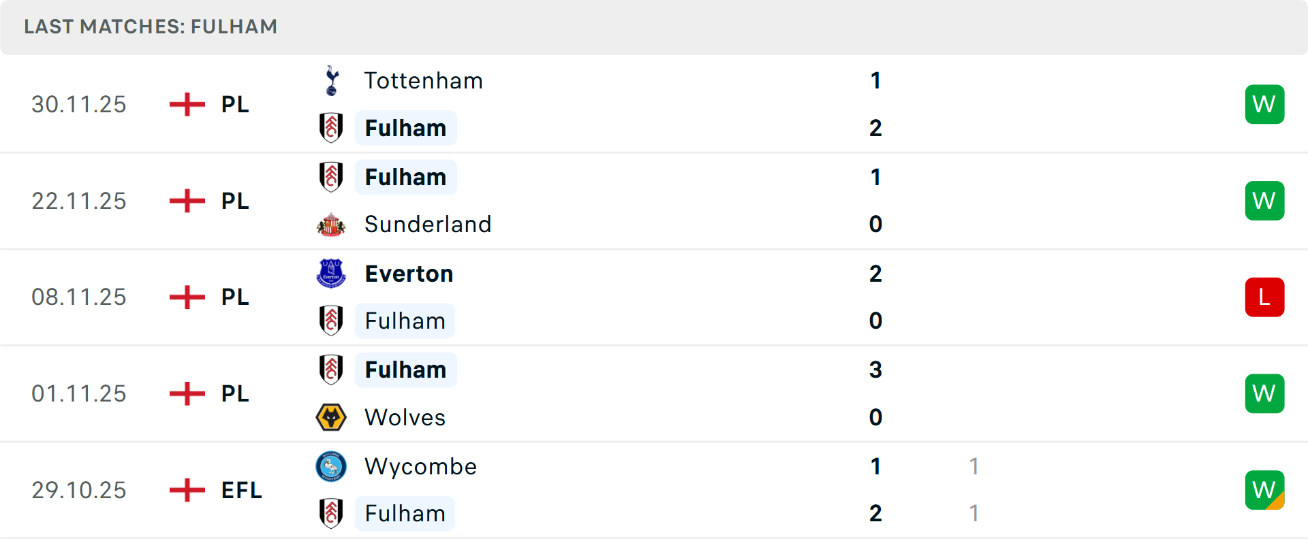Open the PL competition label for 22.11.25
Image resolution: width=1308 pixels, height=539 pixels.
[x=234, y=201]
